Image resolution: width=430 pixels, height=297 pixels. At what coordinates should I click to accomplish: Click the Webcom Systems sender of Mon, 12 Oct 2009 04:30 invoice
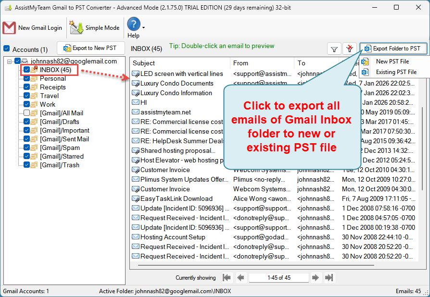point(262,189)
